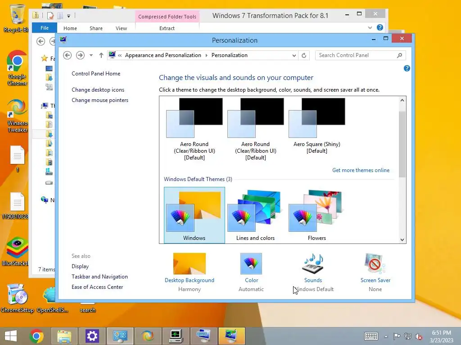This screenshot has width=461, height=345.
Task: Open File tab in Explorer window
Action: (45, 28)
